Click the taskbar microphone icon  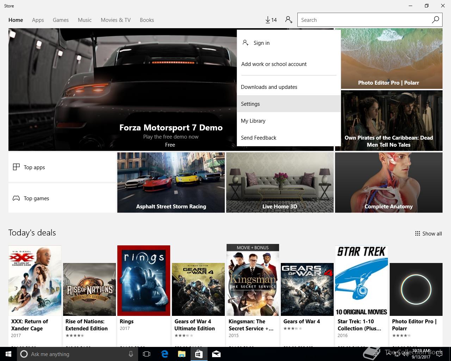[x=131, y=354]
